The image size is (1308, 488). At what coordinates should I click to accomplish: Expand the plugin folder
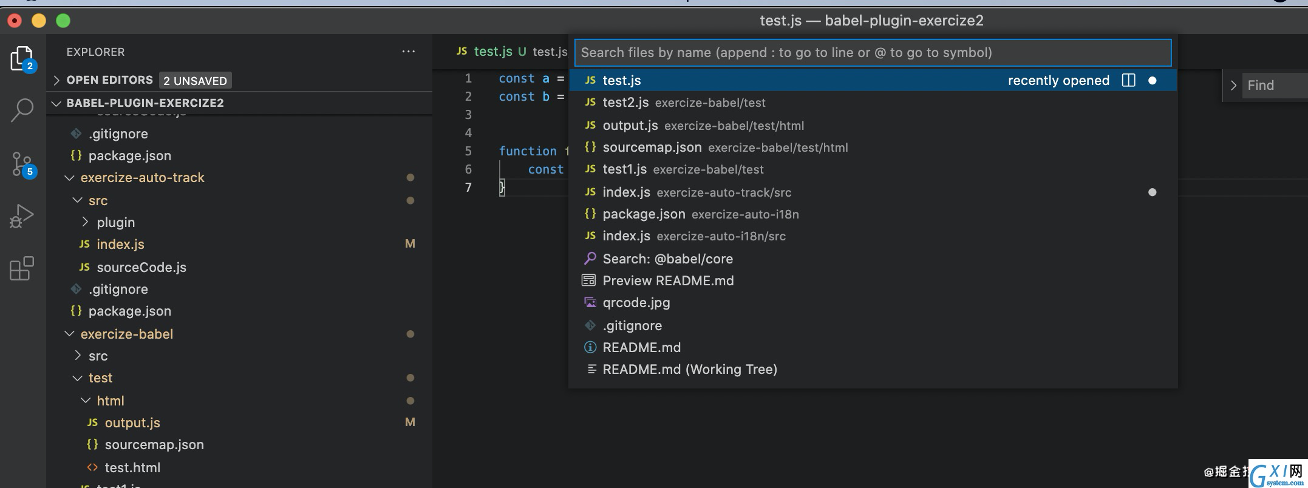click(86, 222)
